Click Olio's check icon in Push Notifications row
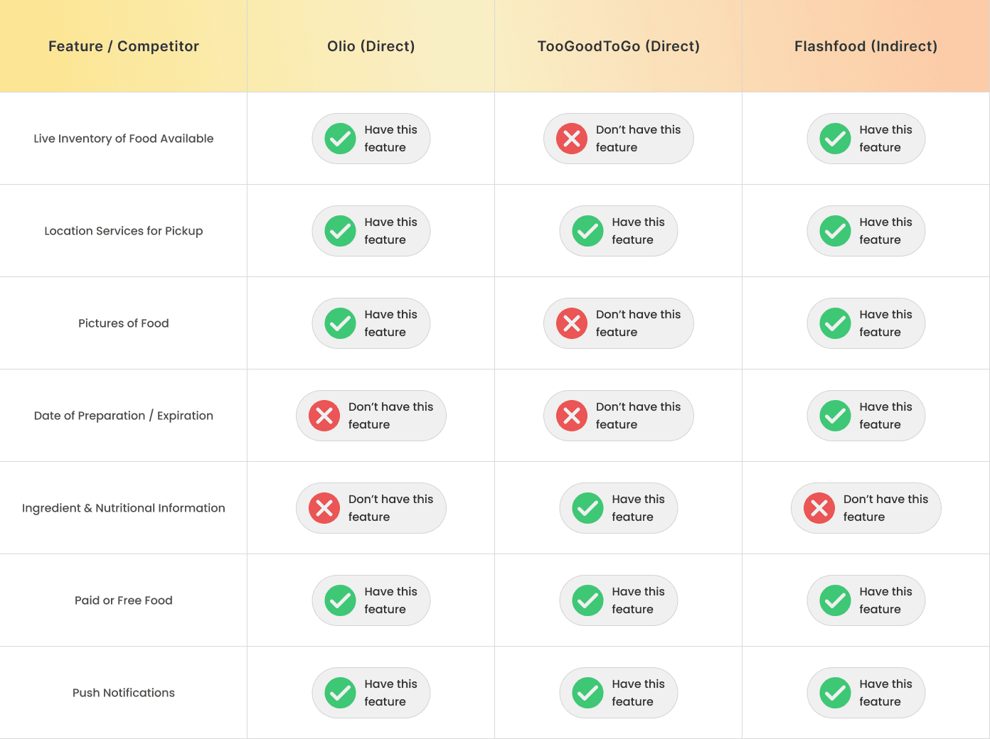The width and height of the screenshot is (990, 739). [x=341, y=693]
